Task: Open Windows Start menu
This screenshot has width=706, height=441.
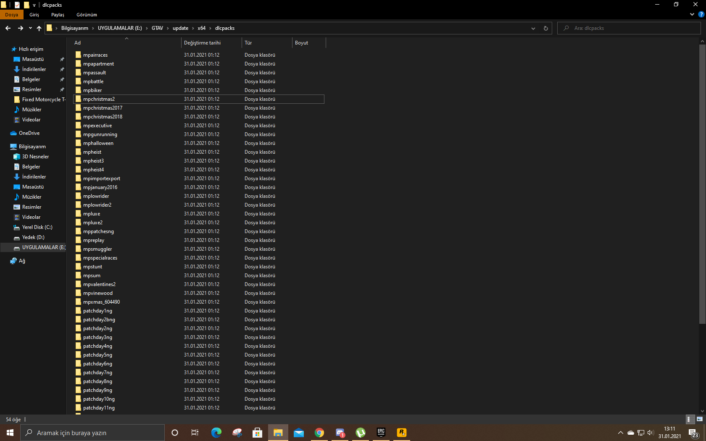Action: (x=10, y=433)
